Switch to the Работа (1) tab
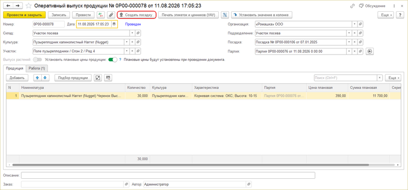 [37, 68]
